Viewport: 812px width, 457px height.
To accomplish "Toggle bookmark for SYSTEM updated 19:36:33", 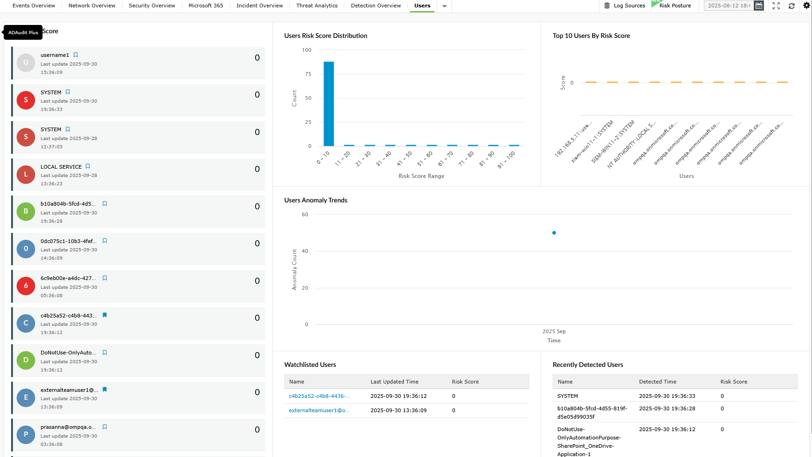I will (68, 92).
